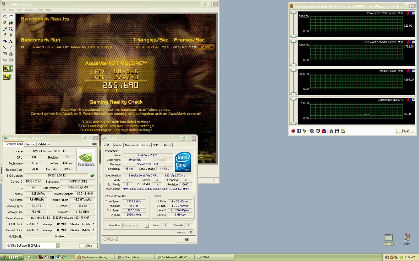Open the Windows start menu
This screenshot has height=261, width=419.
[12, 257]
